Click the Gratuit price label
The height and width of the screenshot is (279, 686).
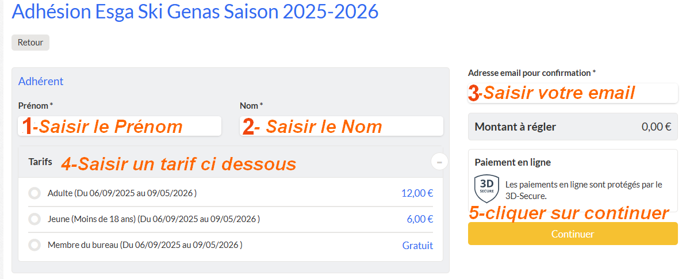coord(417,246)
